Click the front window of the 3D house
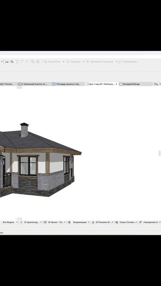This screenshot has height=286, width=161. (x=28, y=165)
